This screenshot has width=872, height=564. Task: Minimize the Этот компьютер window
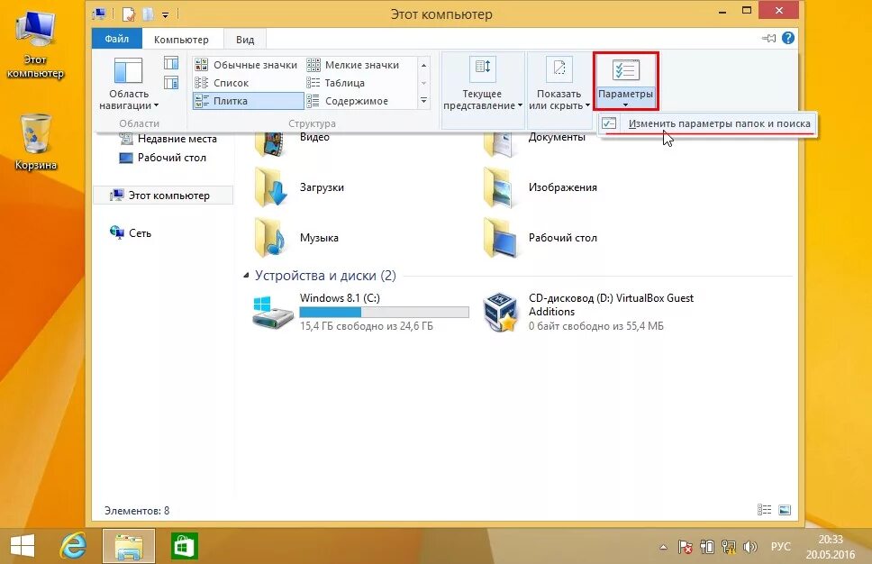[722, 11]
